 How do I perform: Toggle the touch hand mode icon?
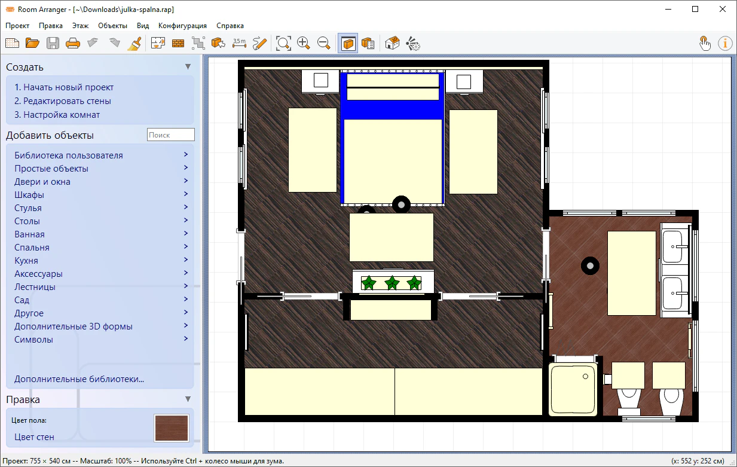[705, 43]
